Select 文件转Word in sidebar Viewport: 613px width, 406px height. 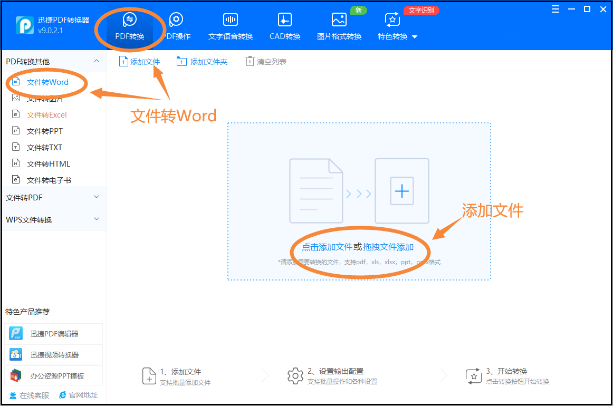click(47, 82)
